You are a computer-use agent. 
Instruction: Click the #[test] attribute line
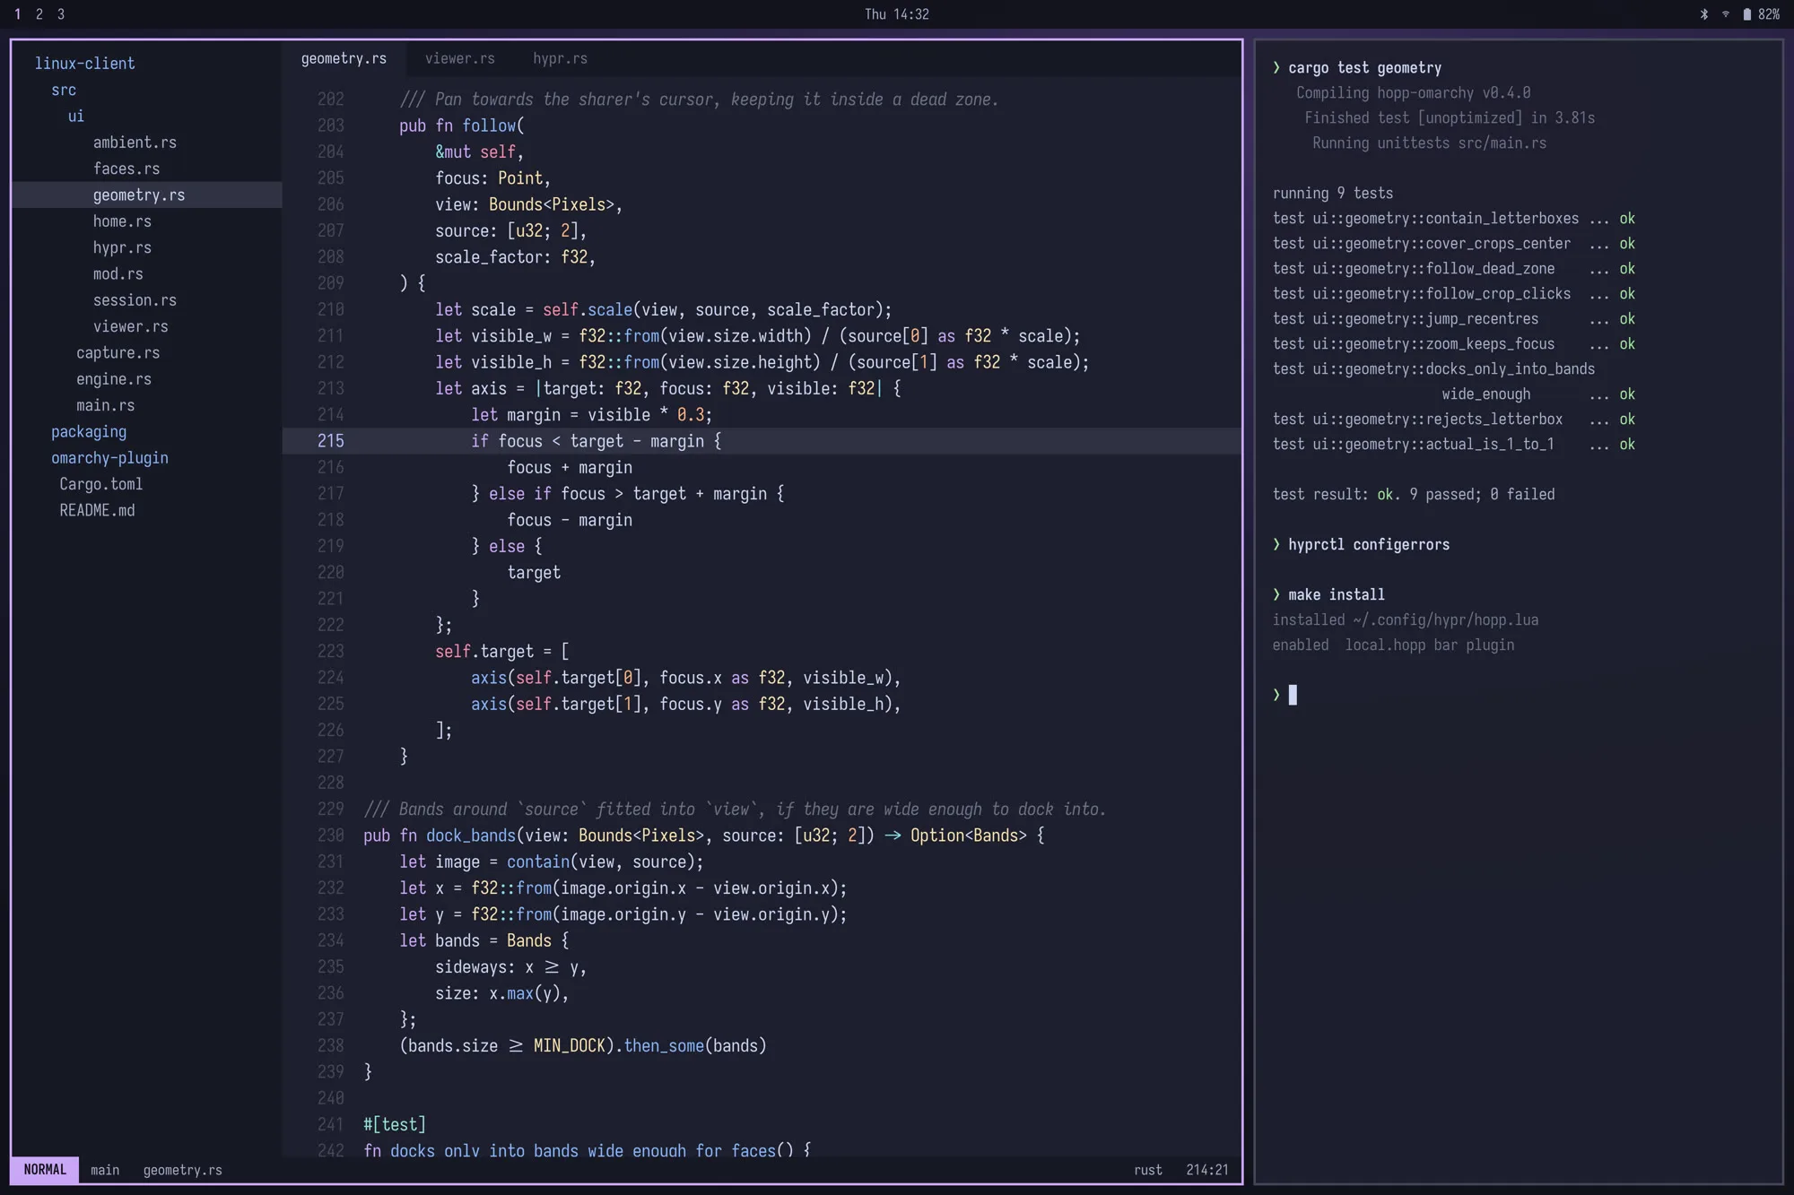[395, 1124]
